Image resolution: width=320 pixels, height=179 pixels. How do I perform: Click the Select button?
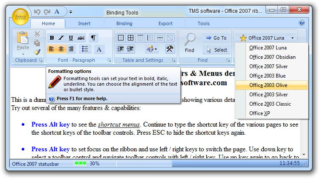(x=217, y=50)
